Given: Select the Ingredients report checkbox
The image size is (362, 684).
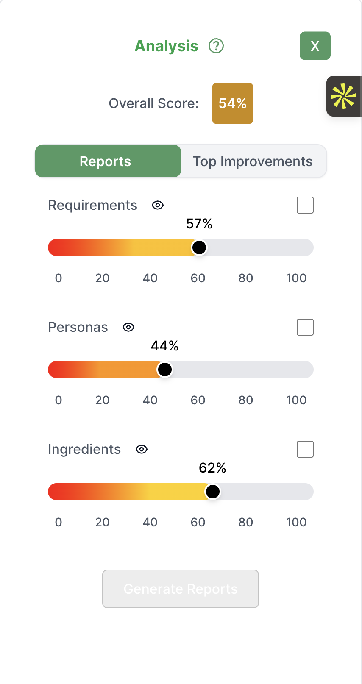Looking at the screenshot, I should 305,449.
